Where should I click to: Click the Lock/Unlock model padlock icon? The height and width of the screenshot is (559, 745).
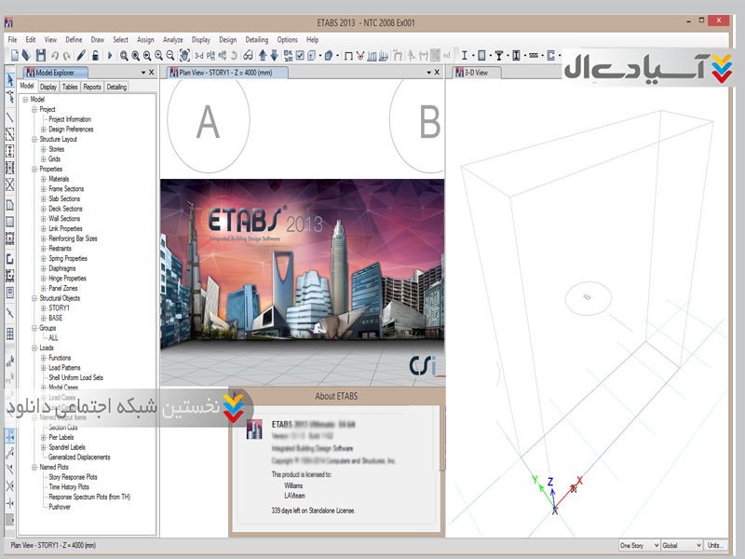pos(95,56)
